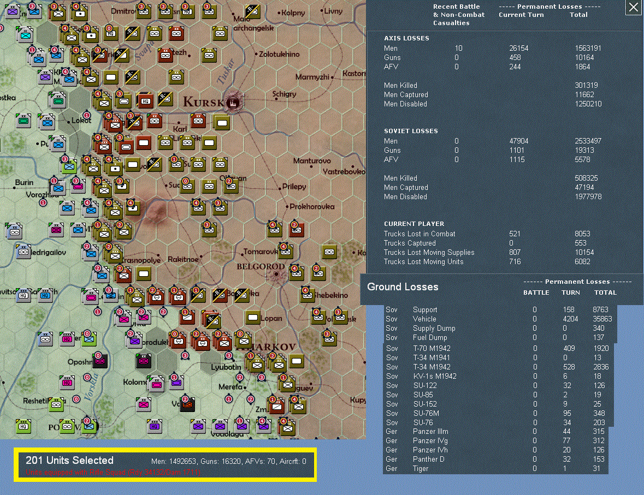Select the grey armored counter at Ledrigailov

click(x=23, y=251)
